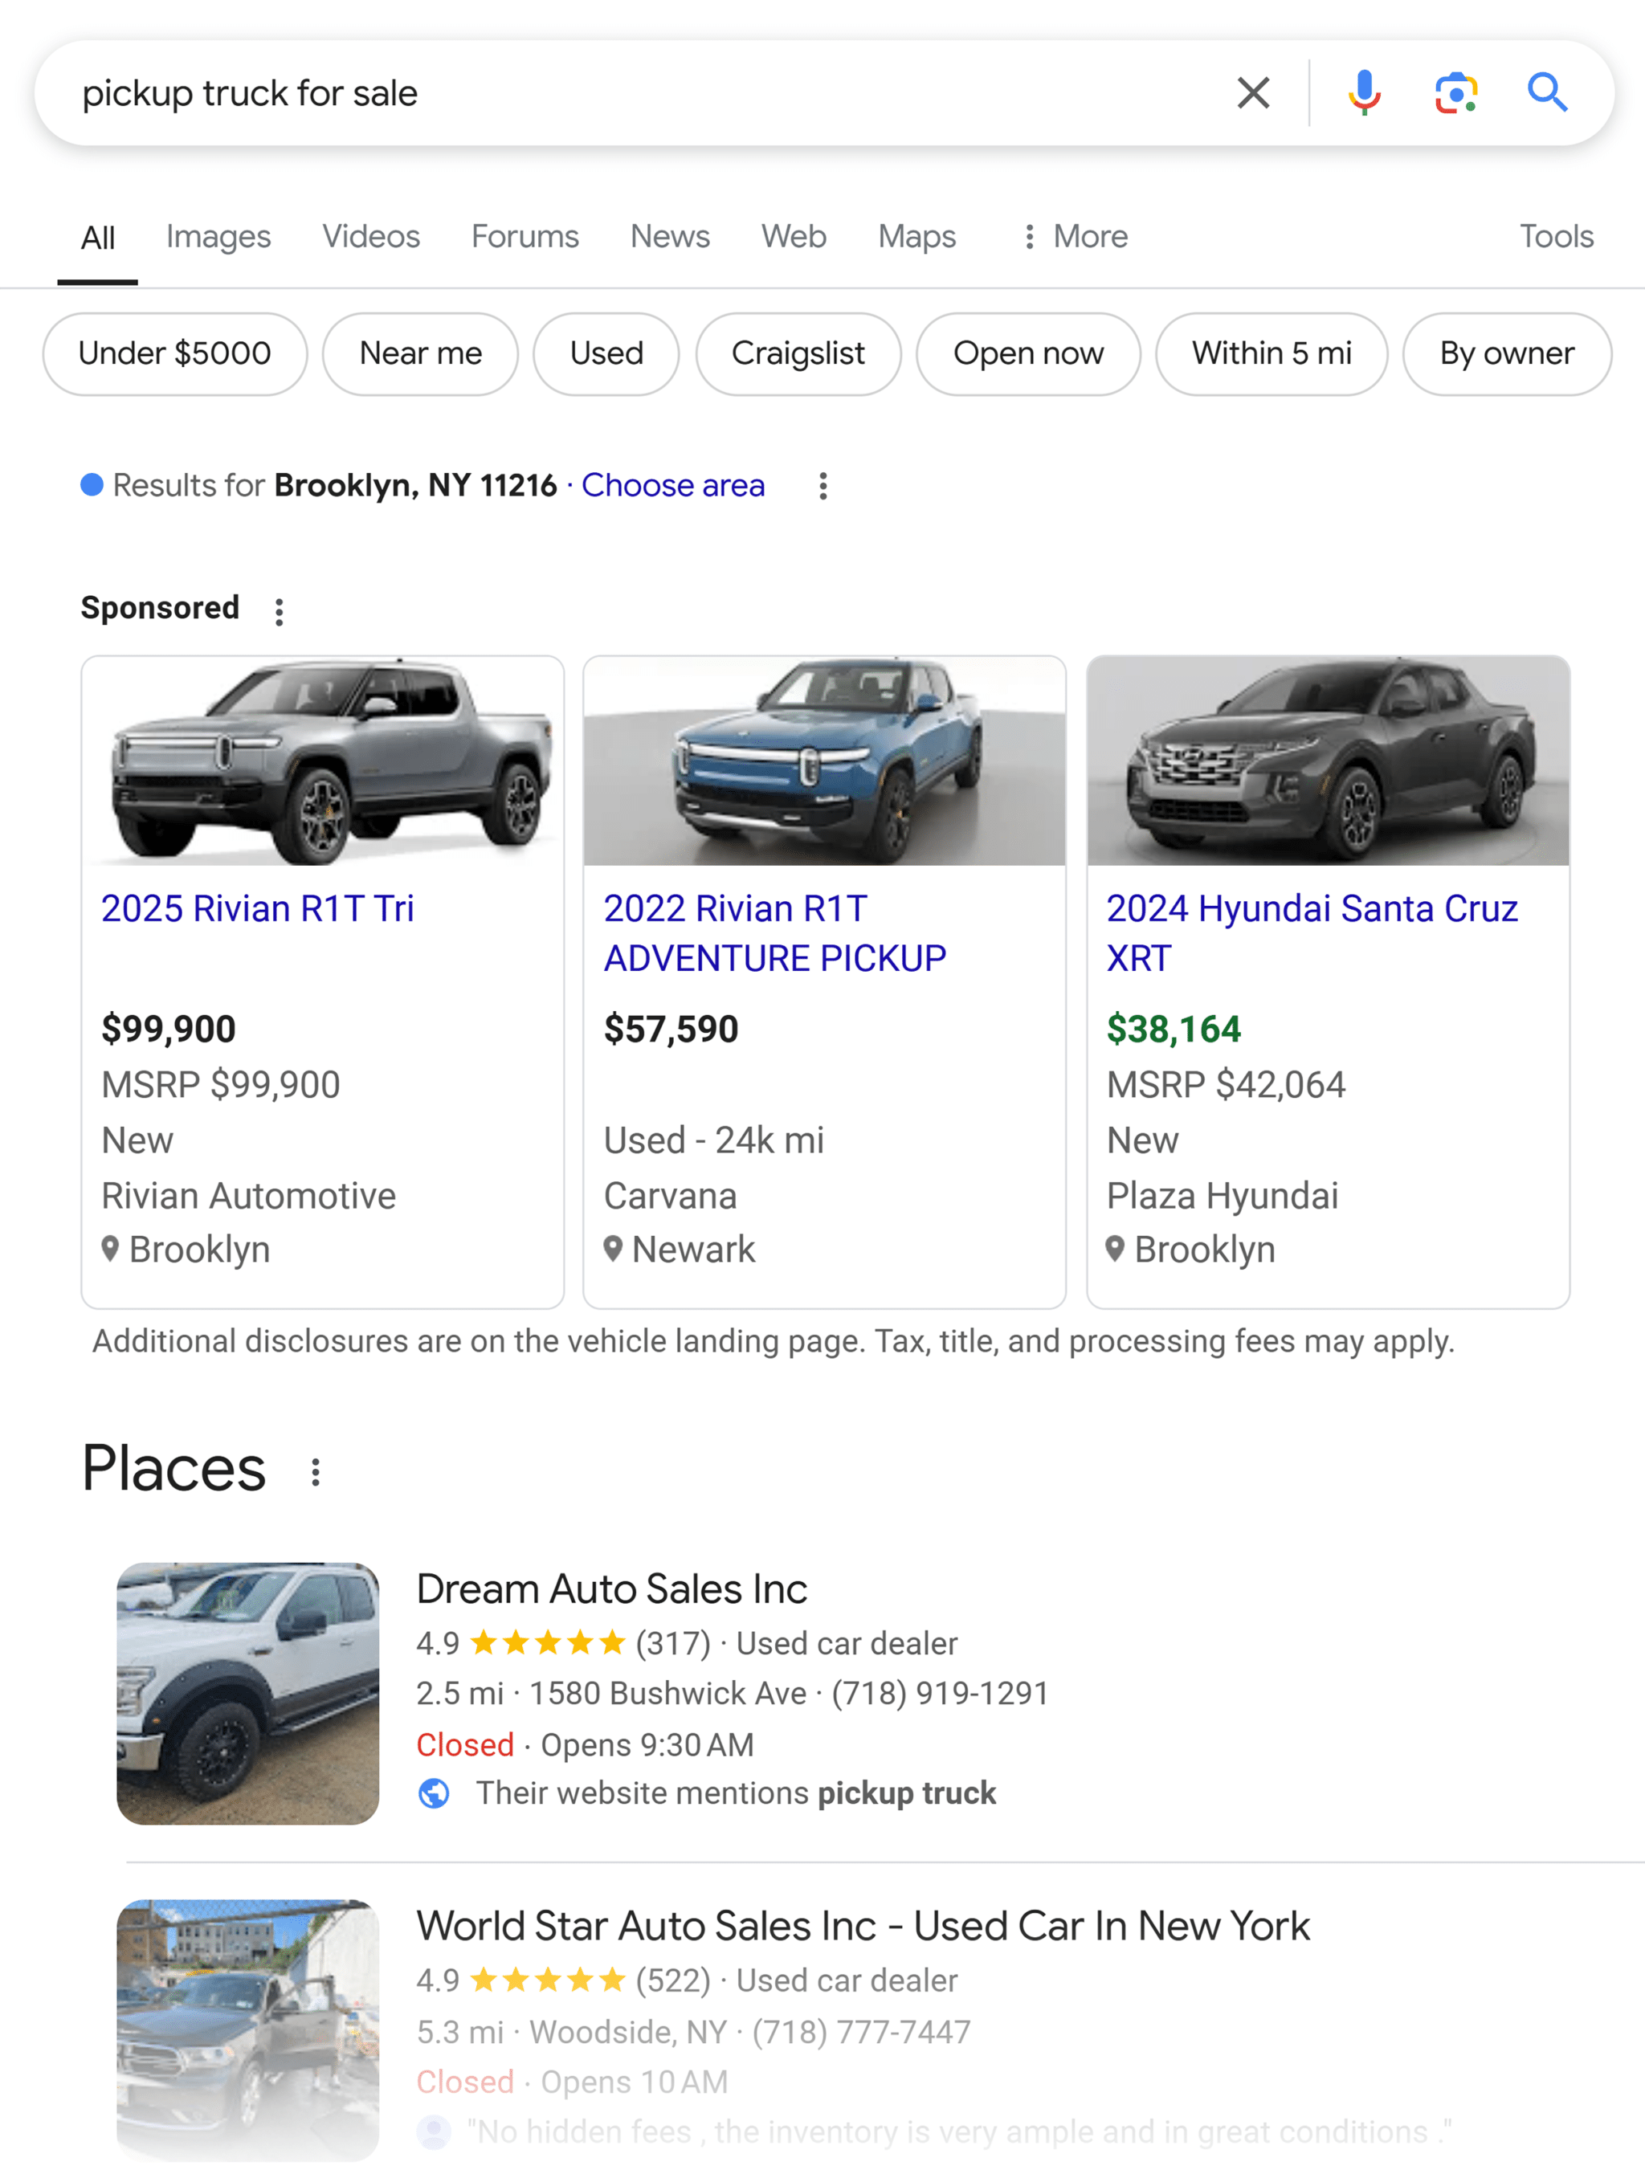This screenshot has width=1645, height=2178.
Task: Click Dream Auto Sales white truck photo
Action: [x=248, y=1694]
